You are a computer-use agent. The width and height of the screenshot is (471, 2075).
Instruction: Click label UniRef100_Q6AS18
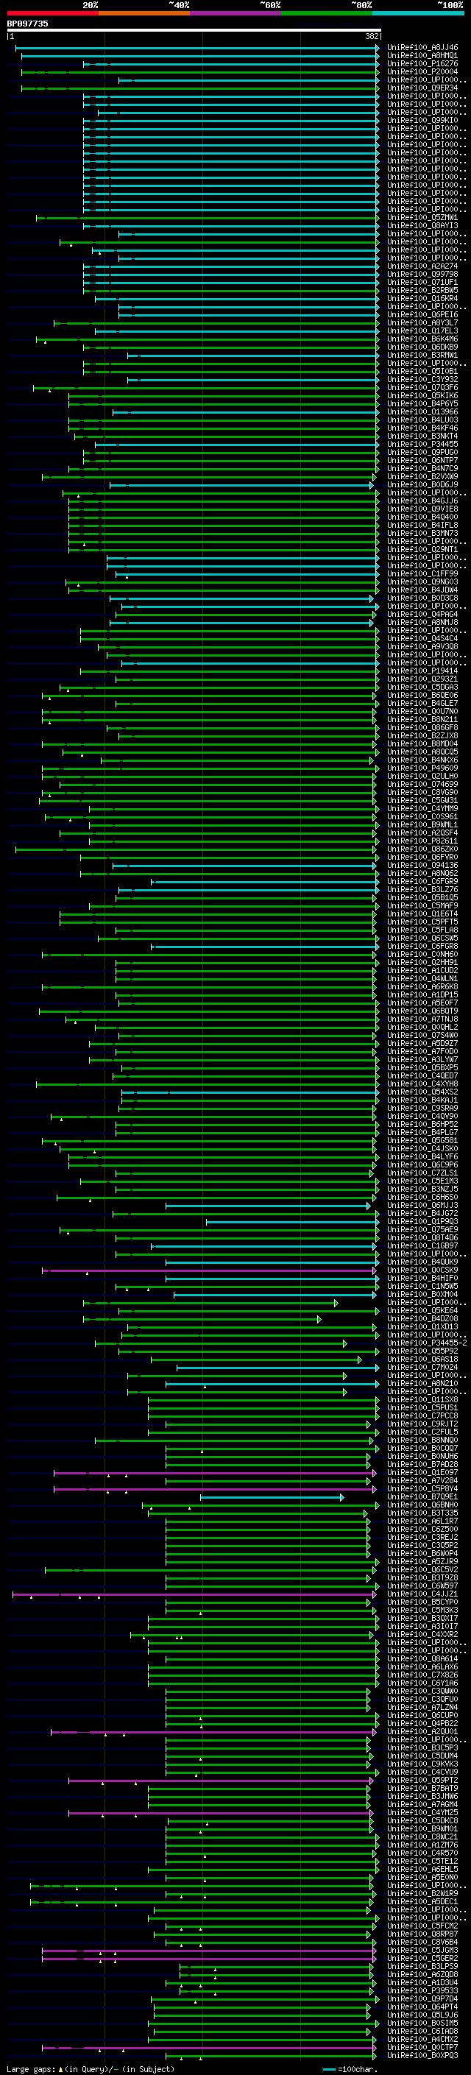422,1359
